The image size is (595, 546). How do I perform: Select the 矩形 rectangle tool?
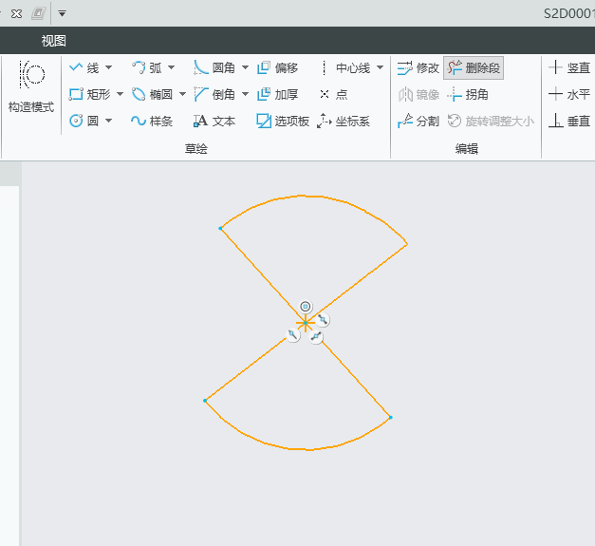89,94
